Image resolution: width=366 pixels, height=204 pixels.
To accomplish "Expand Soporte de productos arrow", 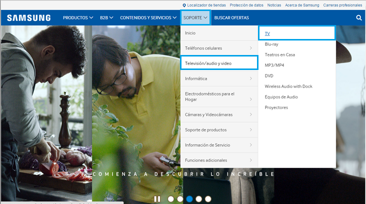I will (x=251, y=129).
